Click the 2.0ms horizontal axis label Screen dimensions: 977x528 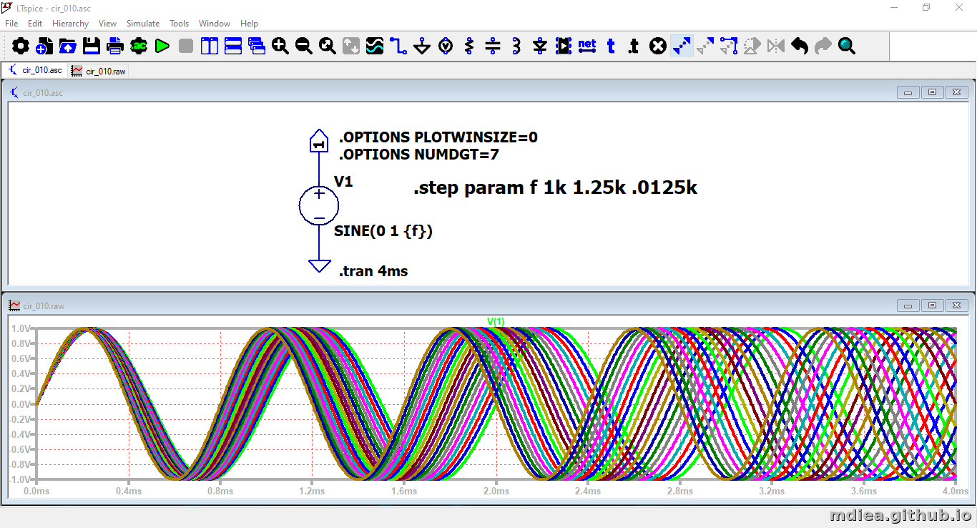coord(496,492)
